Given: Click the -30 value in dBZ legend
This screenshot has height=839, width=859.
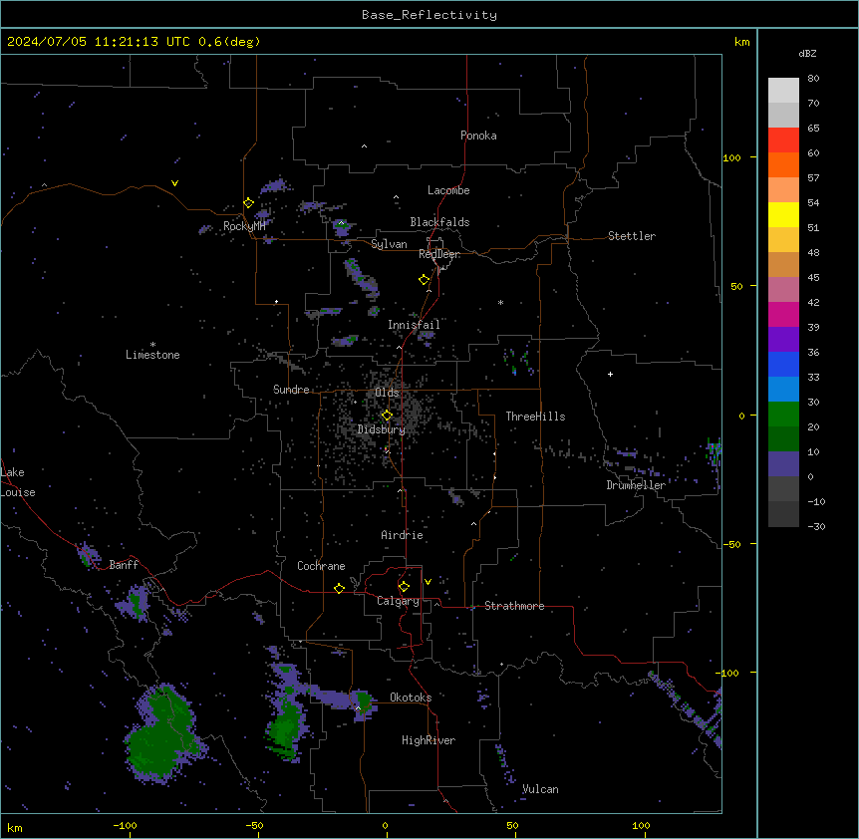Looking at the screenshot, I should (816, 526).
